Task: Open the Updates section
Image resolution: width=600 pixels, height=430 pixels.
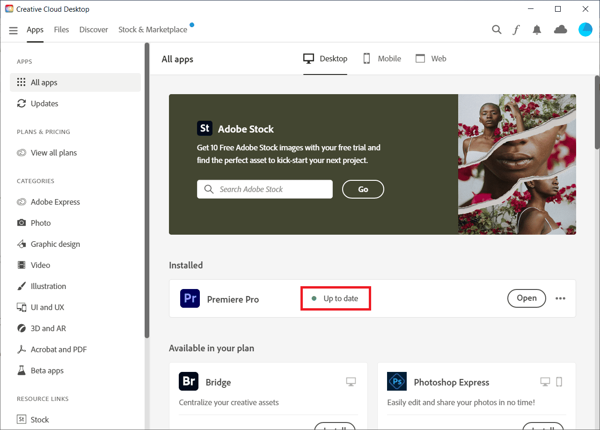Action: [44, 104]
